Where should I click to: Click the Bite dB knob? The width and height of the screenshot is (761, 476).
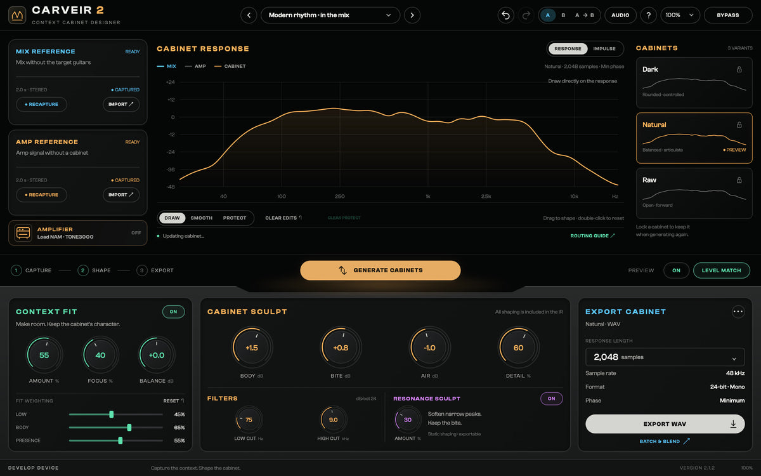[x=341, y=348]
